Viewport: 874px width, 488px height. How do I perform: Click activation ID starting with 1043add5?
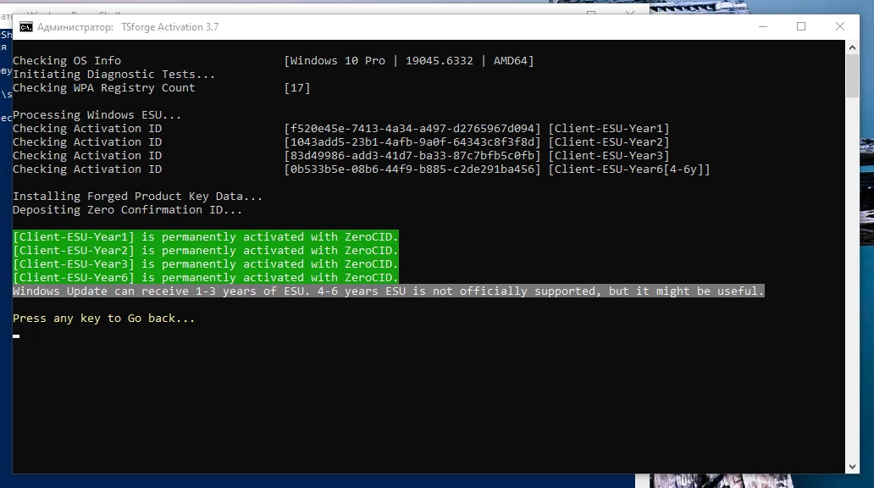coord(412,141)
